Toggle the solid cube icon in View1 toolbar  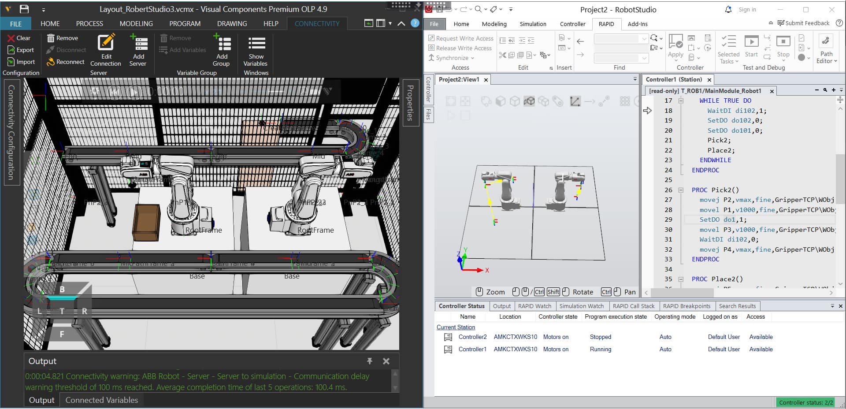(x=501, y=101)
